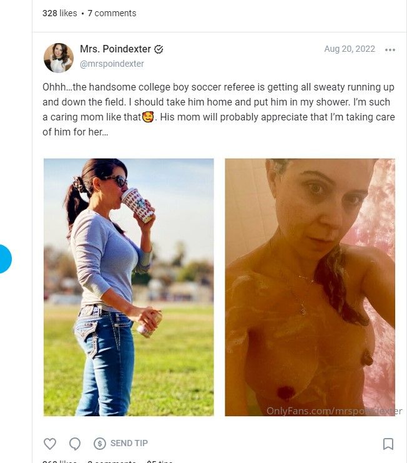Open the second photo on the right
This screenshot has width=407, height=463.
(x=310, y=287)
